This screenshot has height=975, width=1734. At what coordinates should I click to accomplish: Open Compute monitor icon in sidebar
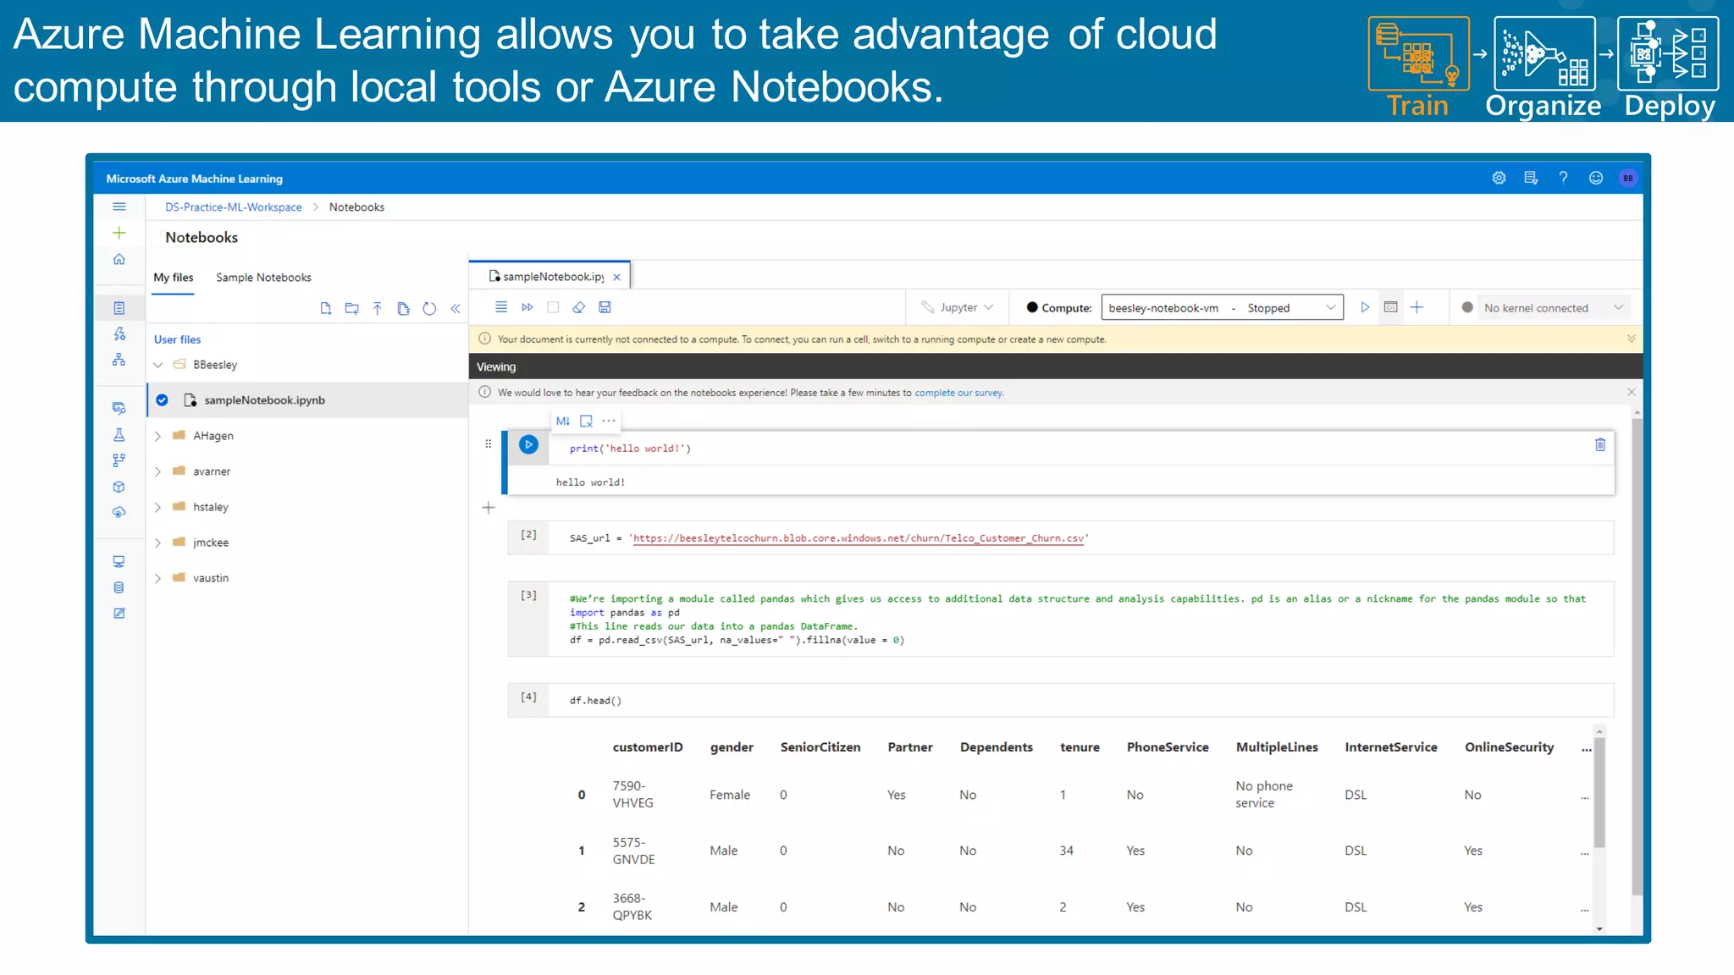click(x=119, y=561)
